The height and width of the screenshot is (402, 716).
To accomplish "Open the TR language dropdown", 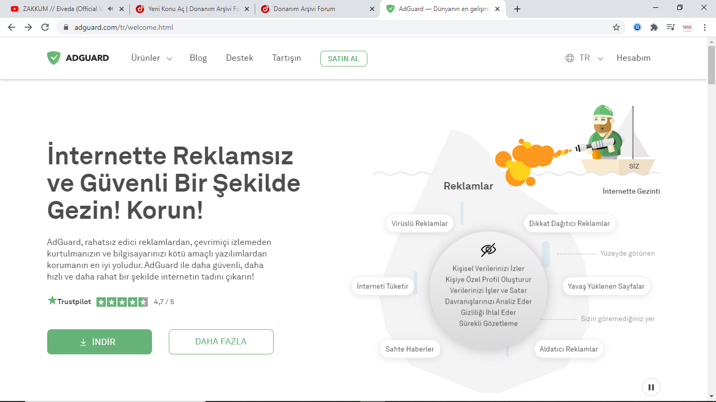I will coord(591,58).
